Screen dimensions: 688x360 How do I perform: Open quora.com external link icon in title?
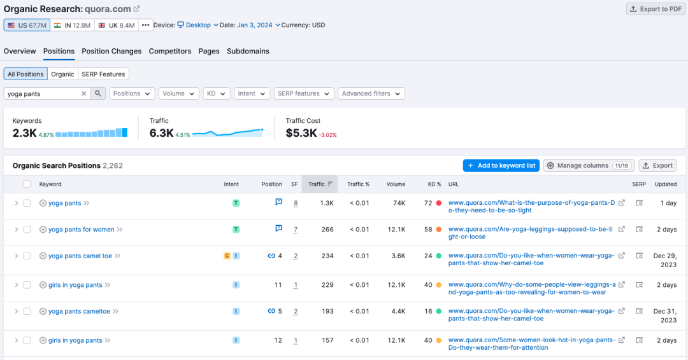click(137, 9)
